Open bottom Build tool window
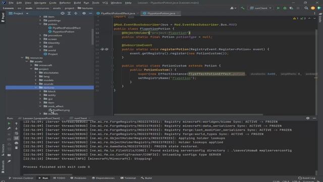Viewport: 323px width, 182px height. [x=146, y=178]
